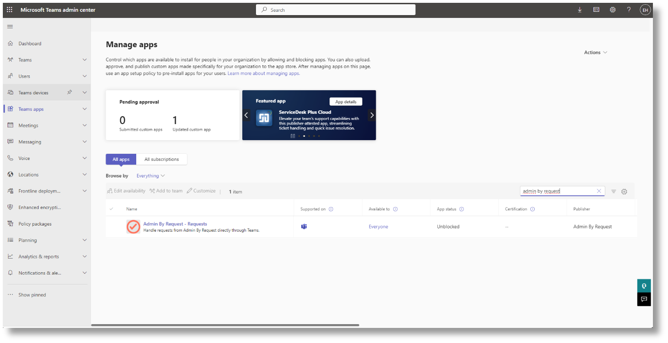
Task: Go to next featured app slide
Action: click(x=372, y=115)
